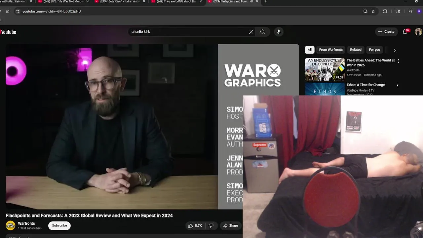Viewport: 423px width, 238px height.
Task: Click the '1.18M subscribers' text
Action: [30, 228]
